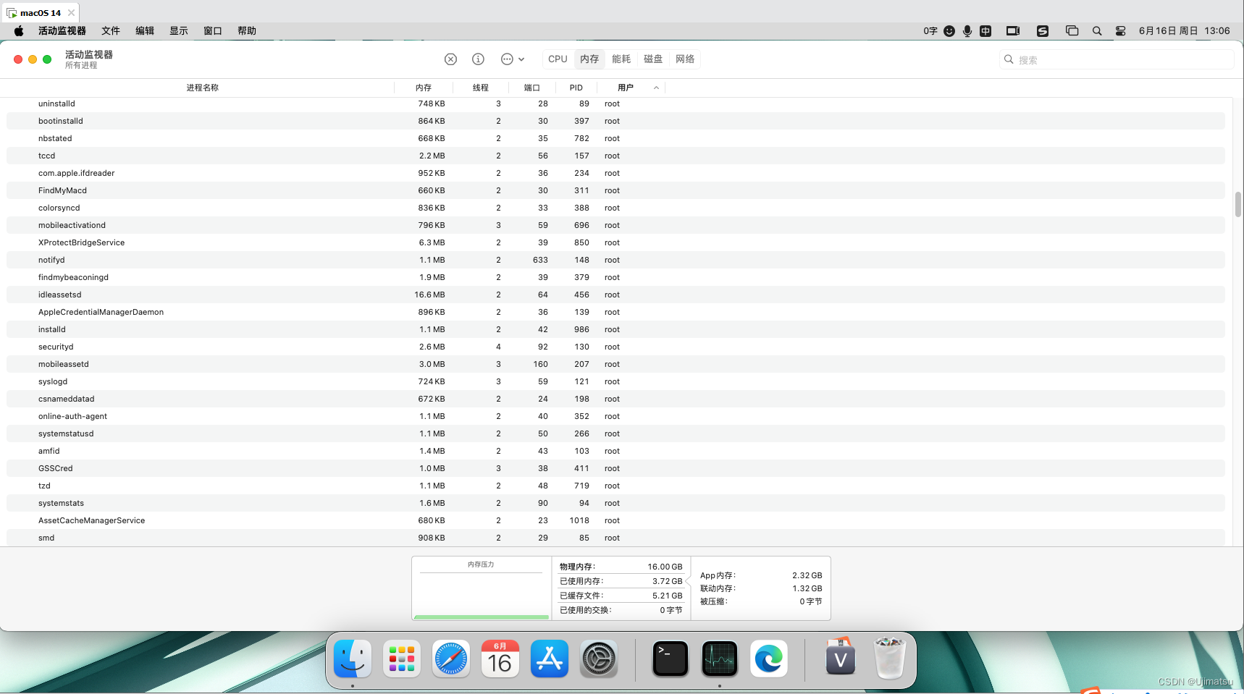Focus the 搜索 search field
The height and width of the screenshot is (694, 1244).
[x=1116, y=59]
